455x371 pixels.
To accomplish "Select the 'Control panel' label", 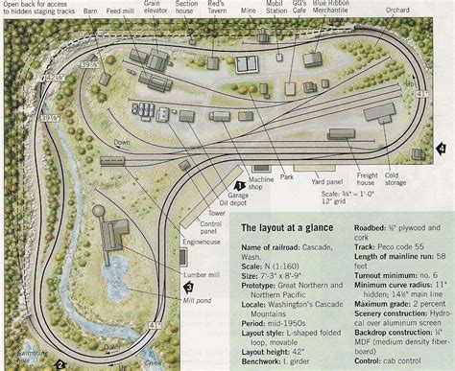I will click(x=210, y=227).
